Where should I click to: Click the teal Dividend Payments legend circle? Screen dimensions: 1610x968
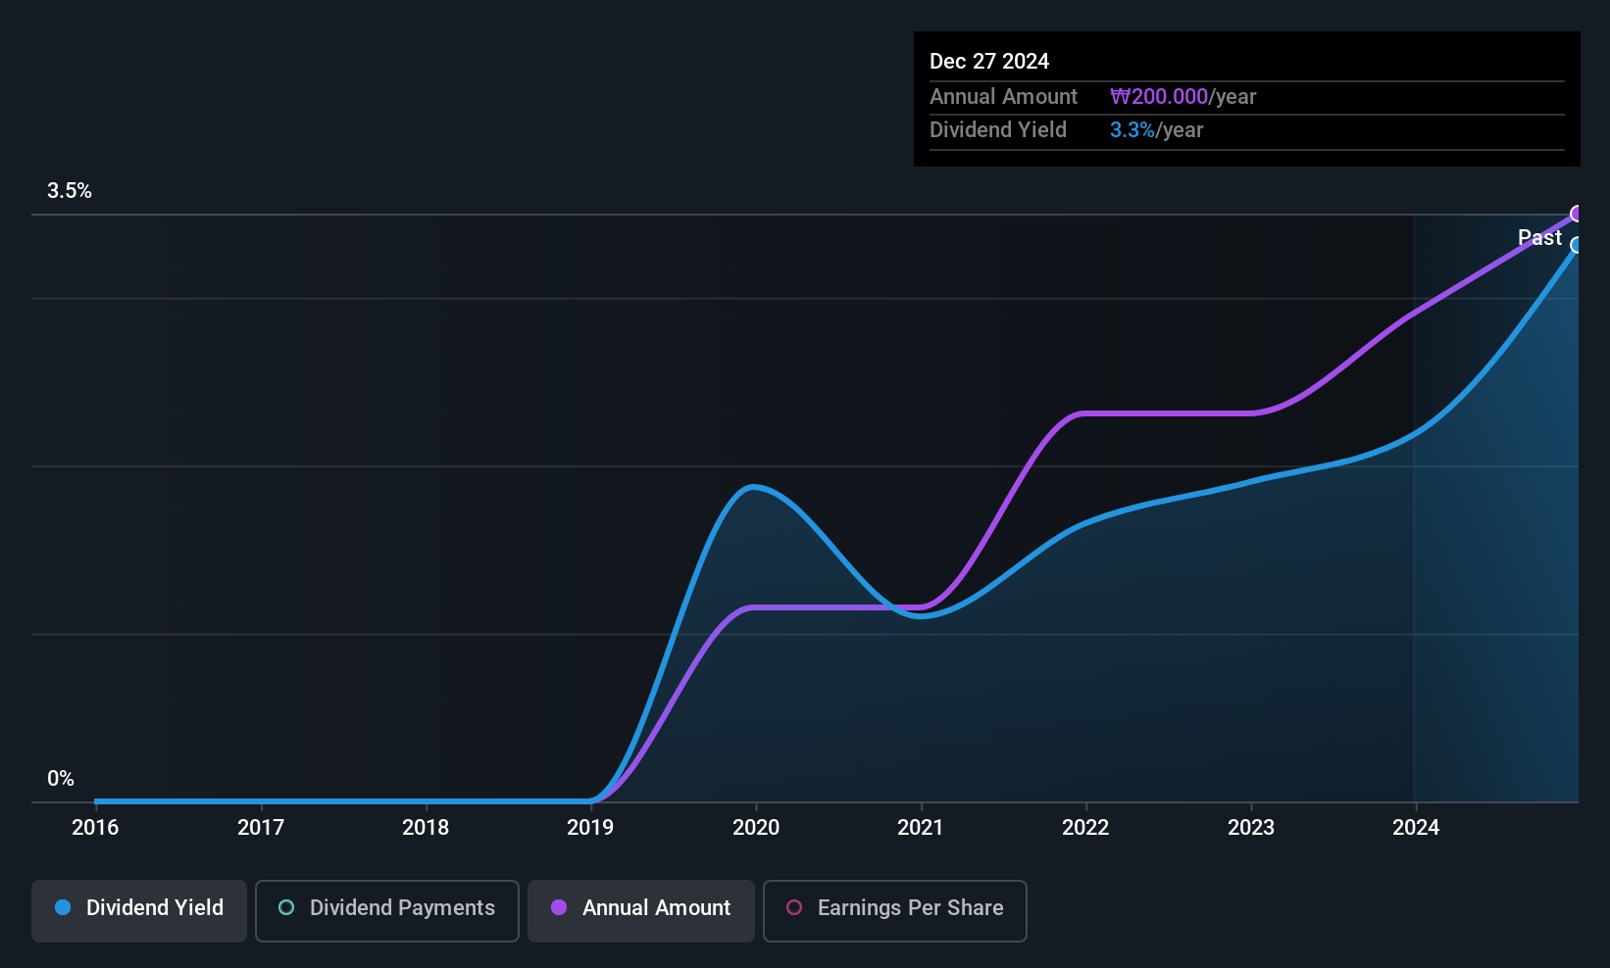pyautogui.click(x=286, y=907)
